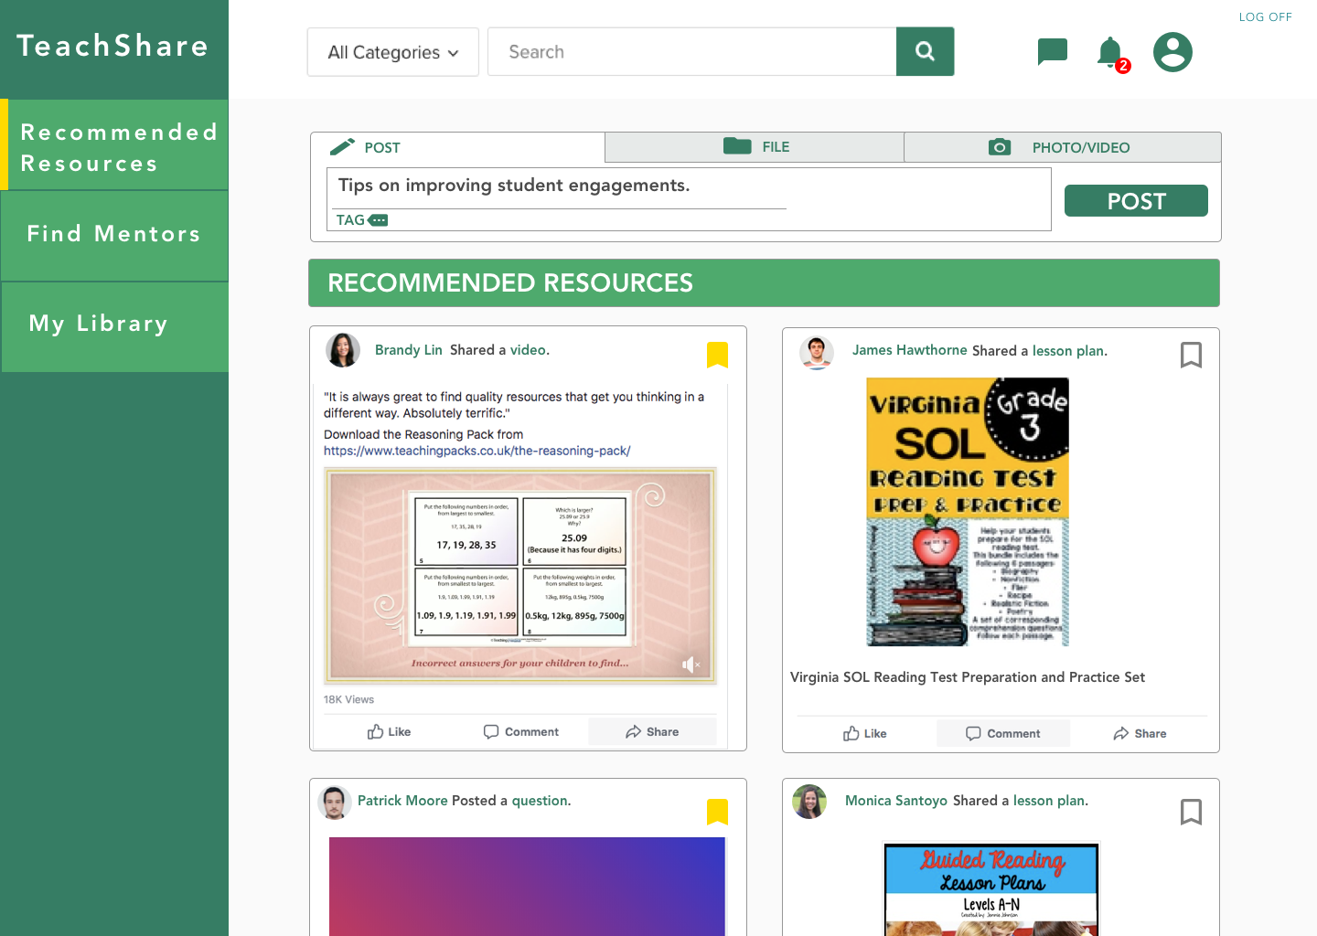The image size is (1317, 936).
Task: Open the user profile icon
Action: 1172,52
